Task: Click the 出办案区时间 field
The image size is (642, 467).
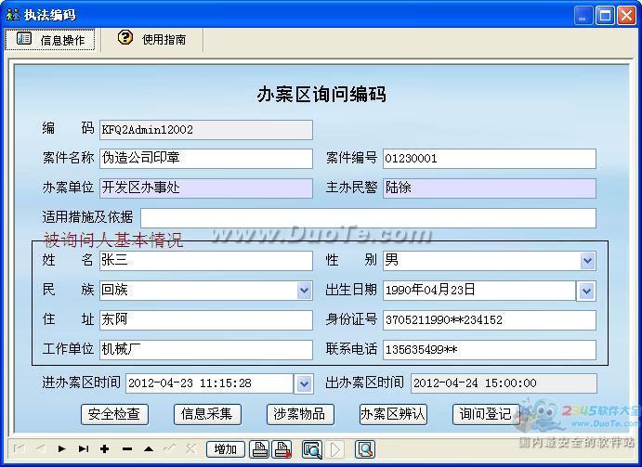Action: click(x=504, y=383)
